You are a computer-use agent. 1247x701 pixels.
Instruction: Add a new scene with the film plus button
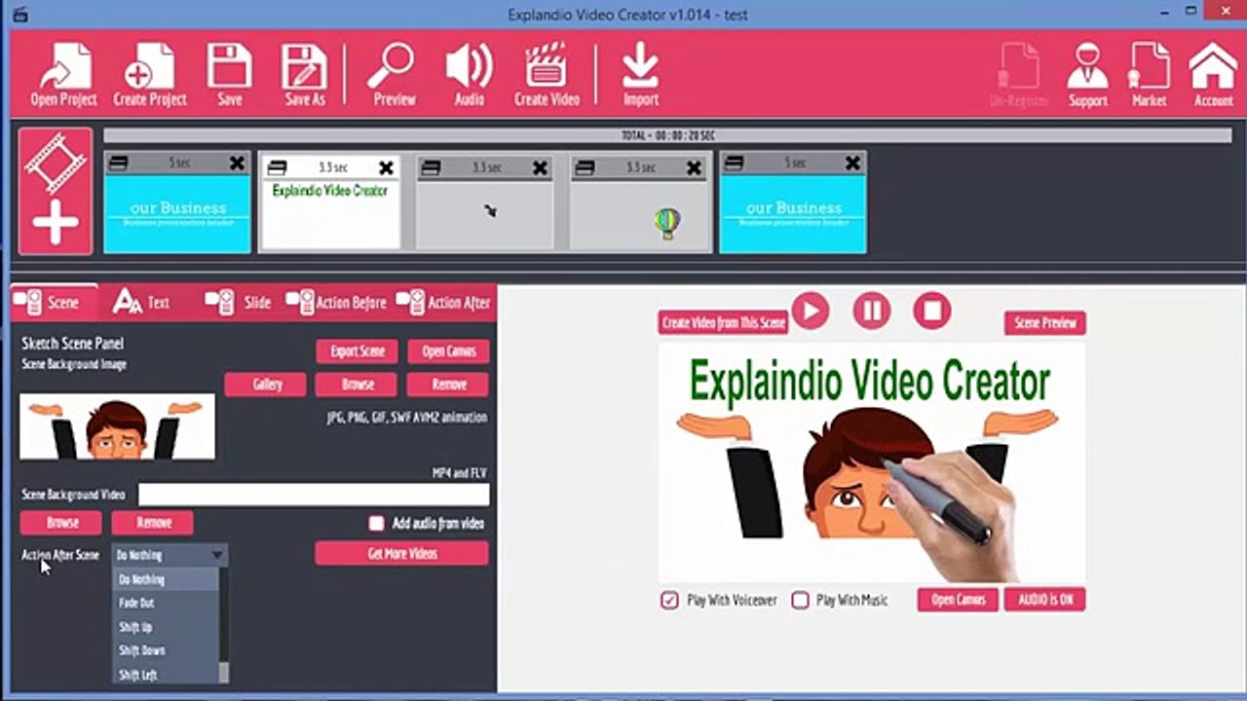pos(56,191)
